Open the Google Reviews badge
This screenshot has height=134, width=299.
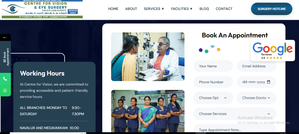click(x=272, y=51)
